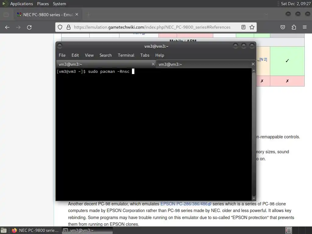The image size is (312, 234).
Task: Click the terminal scrollbar up arrow
Action: tap(254, 70)
